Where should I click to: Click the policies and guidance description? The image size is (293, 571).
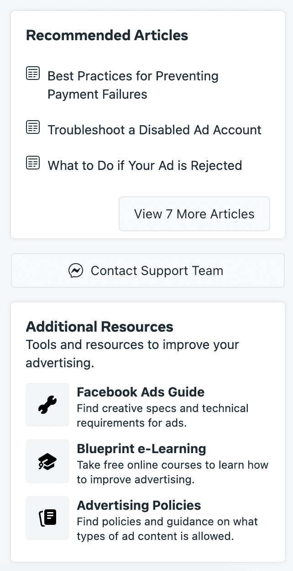167,529
